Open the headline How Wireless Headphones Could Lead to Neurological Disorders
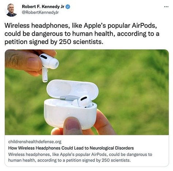 [x=71, y=148]
